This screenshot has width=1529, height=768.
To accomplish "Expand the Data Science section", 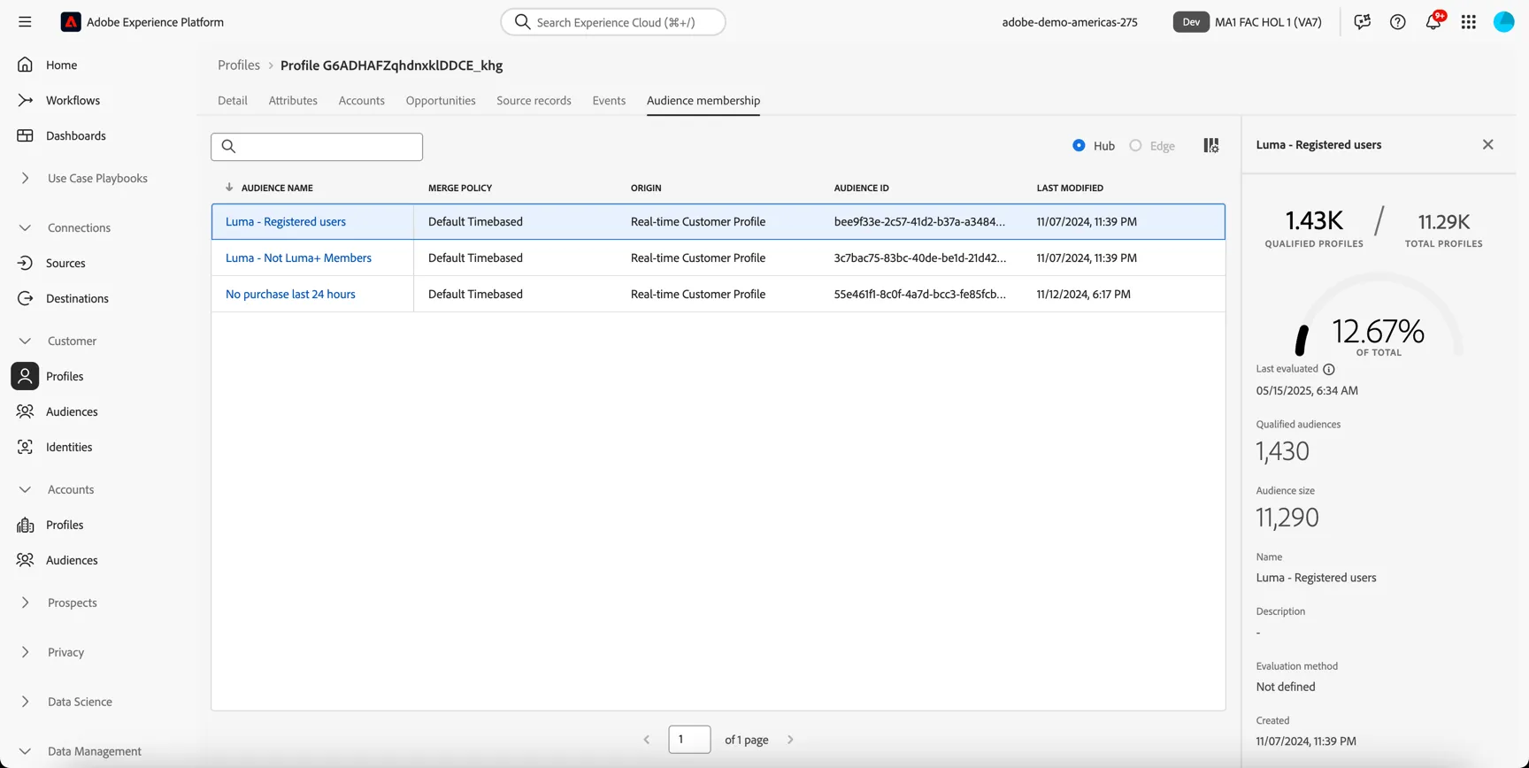I will (25, 702).
